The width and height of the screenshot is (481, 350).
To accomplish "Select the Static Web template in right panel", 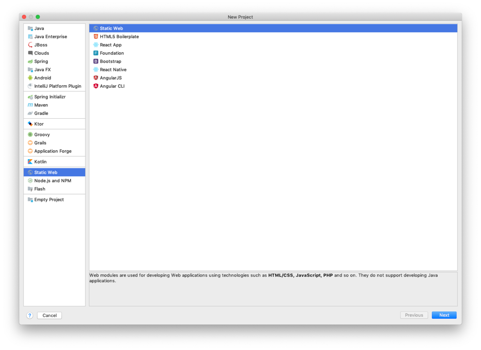I will 273,28.
